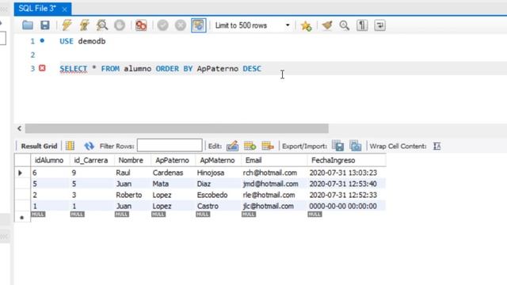Screen dimensions: 507x285
Task: Toggle Wrap Cell Content icon
Action: click(x=436, y=146)
